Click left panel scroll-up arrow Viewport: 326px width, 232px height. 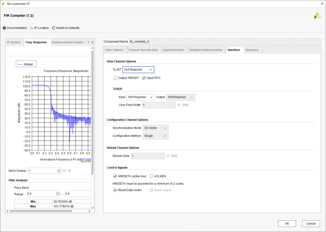(x=93, y=48)
